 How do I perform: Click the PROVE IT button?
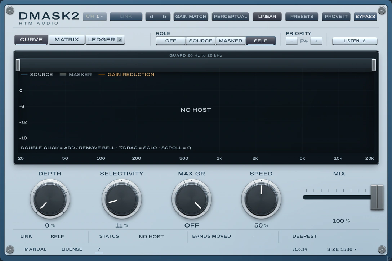tap(336, 17)
